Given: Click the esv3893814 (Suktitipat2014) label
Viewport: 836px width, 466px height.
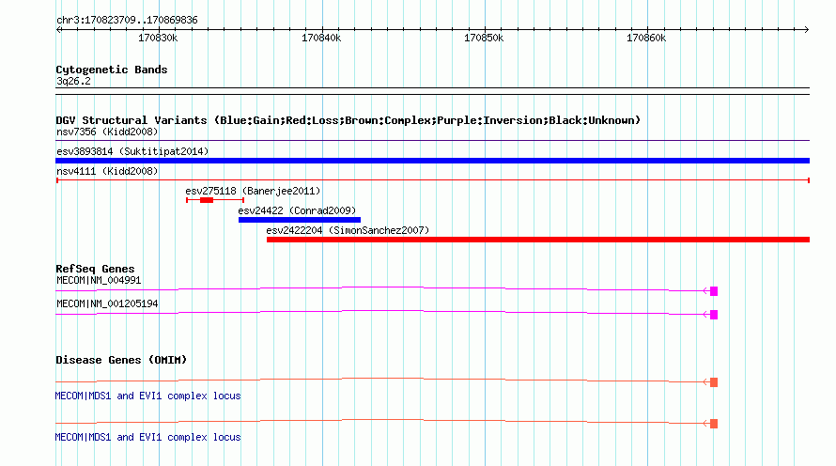Looking at the screenshot, I should coord(132,151).
